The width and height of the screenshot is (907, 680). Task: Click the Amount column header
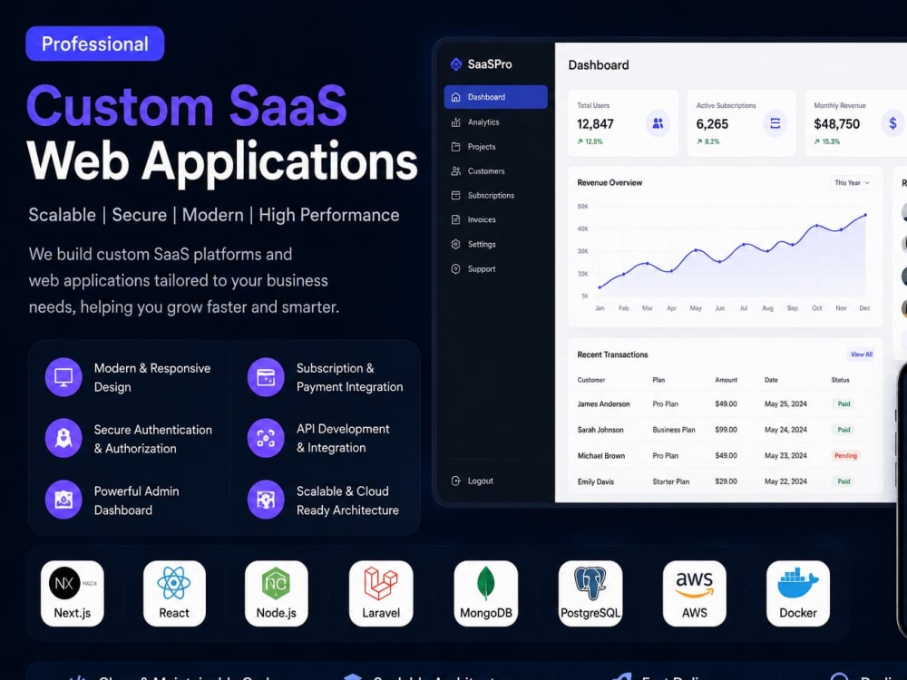pos(726,380)
